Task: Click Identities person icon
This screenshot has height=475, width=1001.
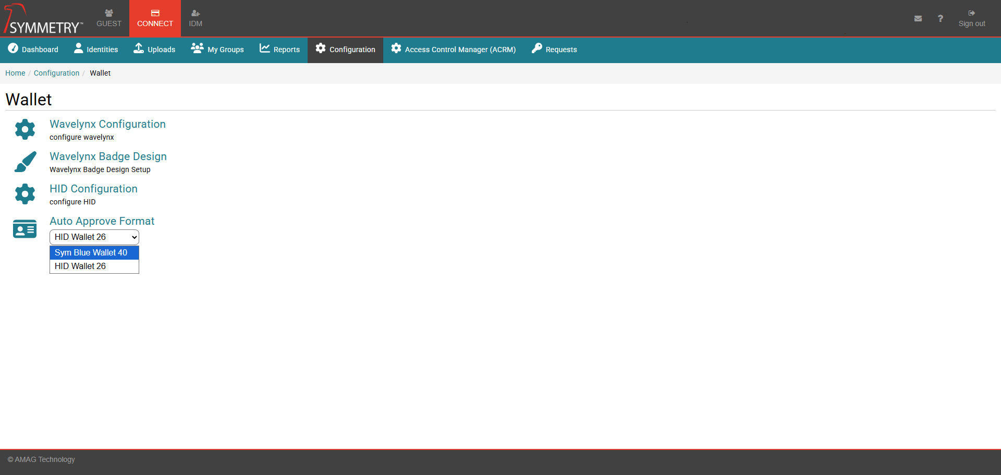Action: pyautogui.click(x=79, y=48)
